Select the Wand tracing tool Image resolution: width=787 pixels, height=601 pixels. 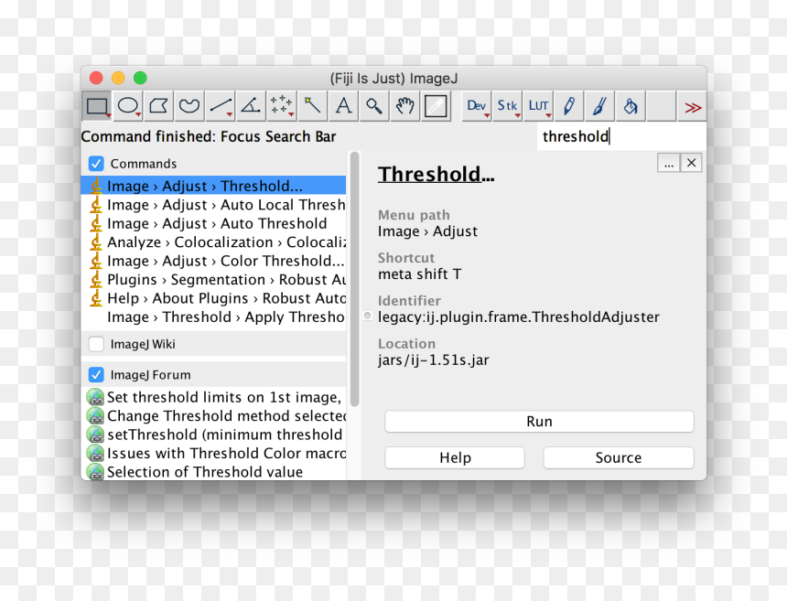click(x=312, y=106)
